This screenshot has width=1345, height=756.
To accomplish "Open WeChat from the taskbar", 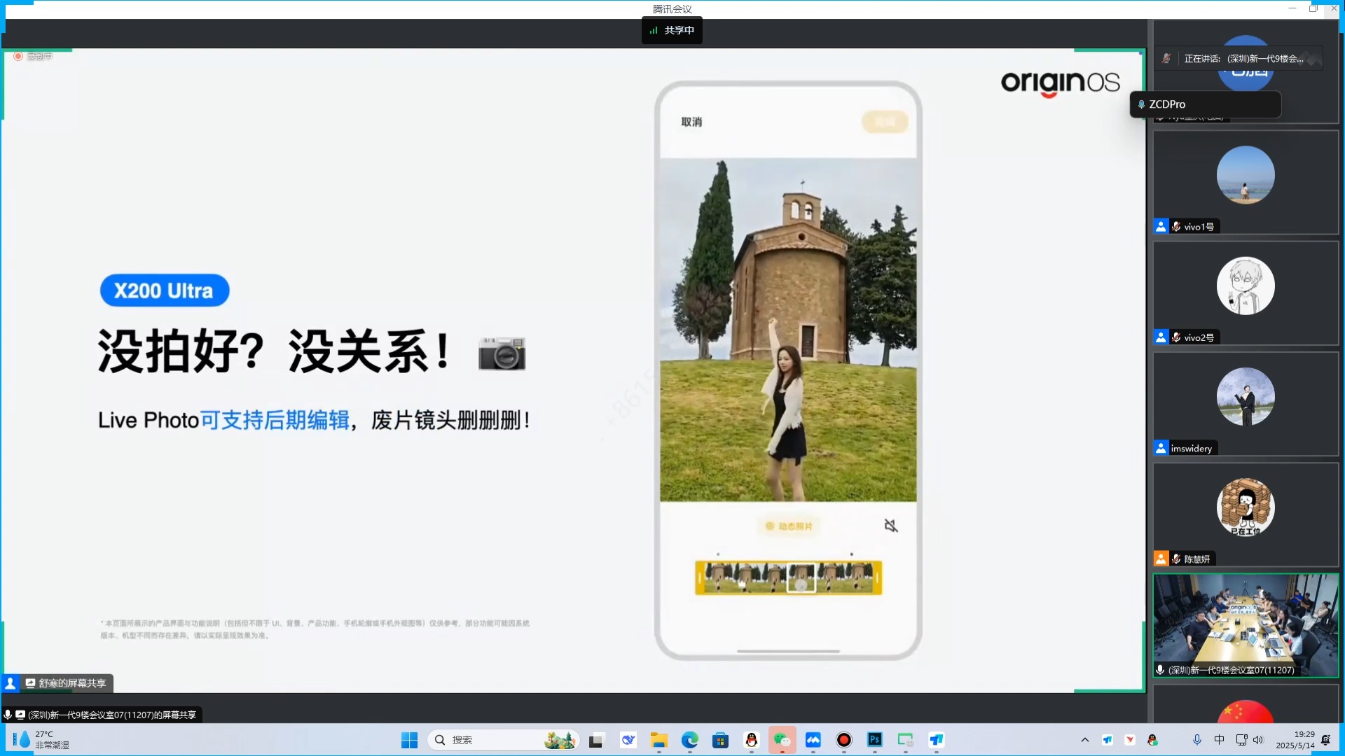I will click(x=782, y=740).
